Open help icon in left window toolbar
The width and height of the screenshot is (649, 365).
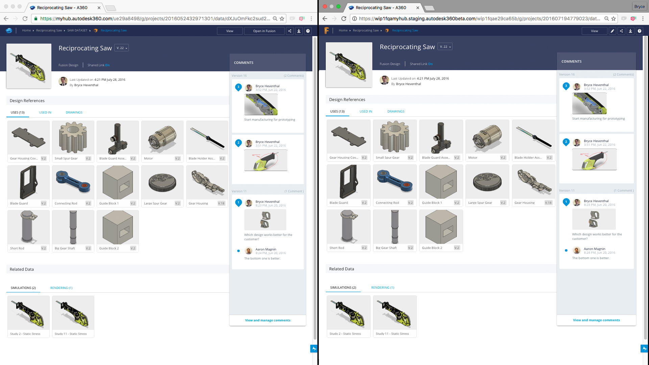[x=308, y=31]
